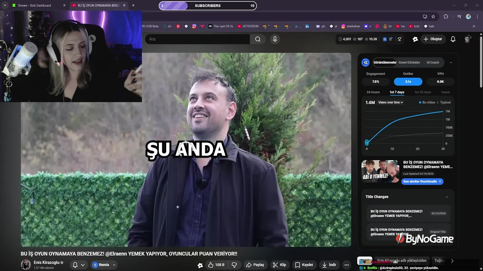Screen dimensions: 483x271
Task: Collapse the vidIQ panel header chevron
Action: pos(451,62)
